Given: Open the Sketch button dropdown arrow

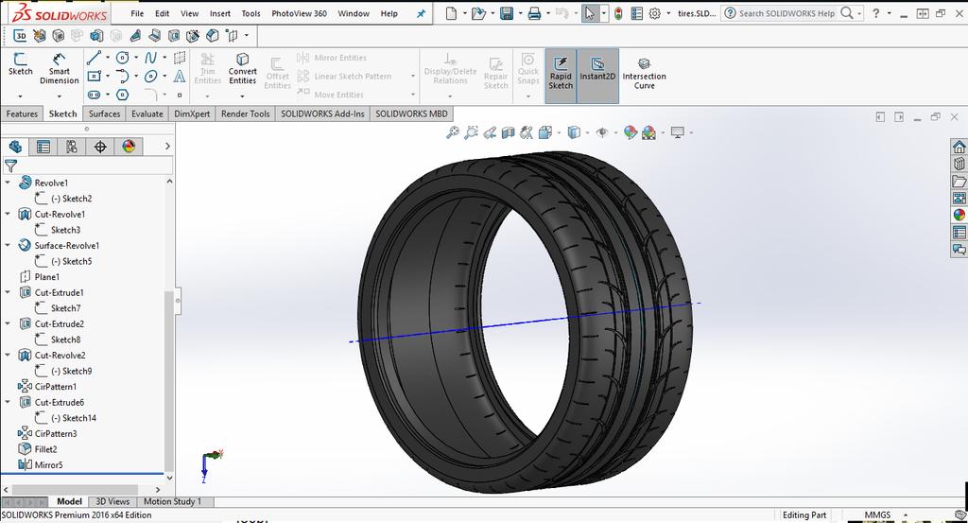Looking at the screenshot, I should pyautogui.click(x=20, y=96).
